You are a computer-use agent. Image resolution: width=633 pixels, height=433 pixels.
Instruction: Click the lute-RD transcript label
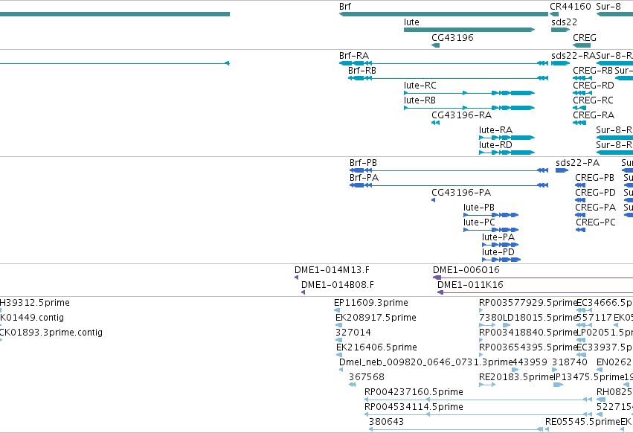coord(495,145)
